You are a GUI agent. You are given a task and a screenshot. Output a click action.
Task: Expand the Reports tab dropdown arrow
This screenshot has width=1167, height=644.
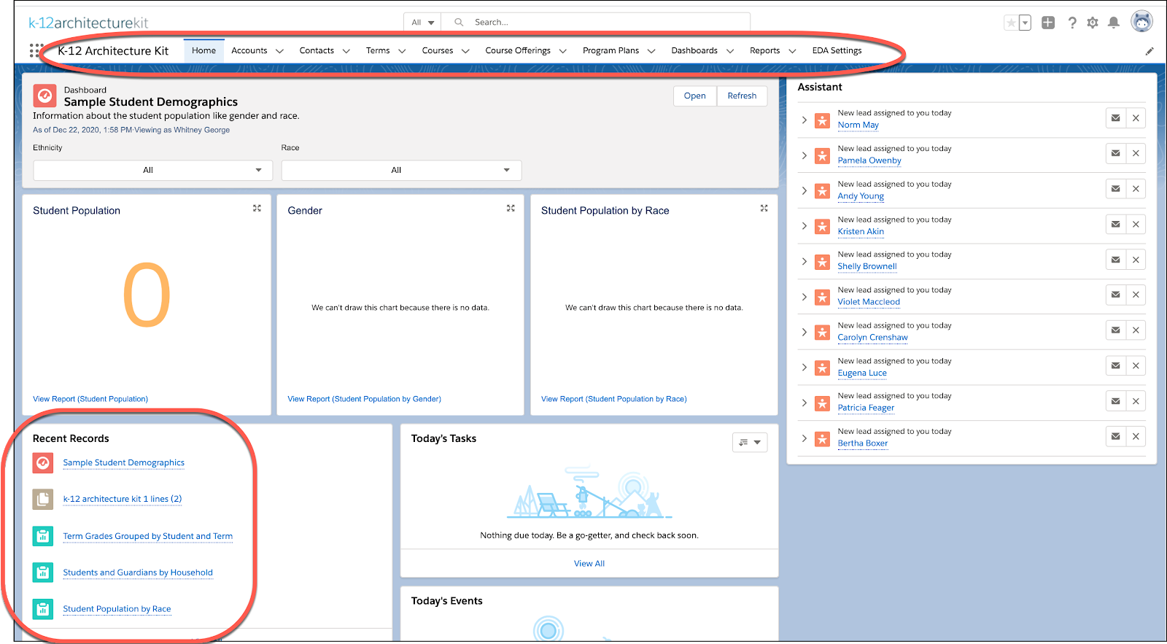pos(792,51)
